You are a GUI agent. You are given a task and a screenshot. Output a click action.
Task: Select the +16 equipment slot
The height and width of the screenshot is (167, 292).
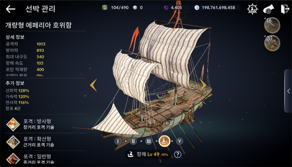coord(272,25)
